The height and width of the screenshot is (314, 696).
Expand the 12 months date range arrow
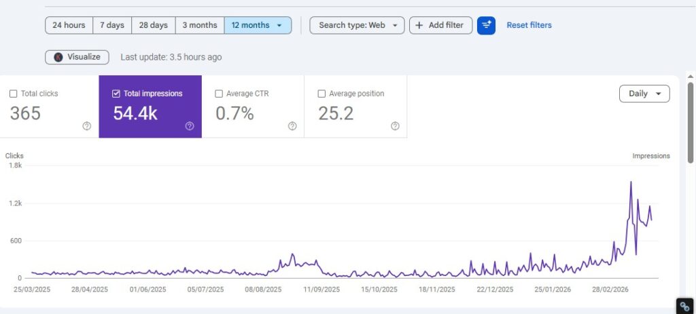coord(279,25)
